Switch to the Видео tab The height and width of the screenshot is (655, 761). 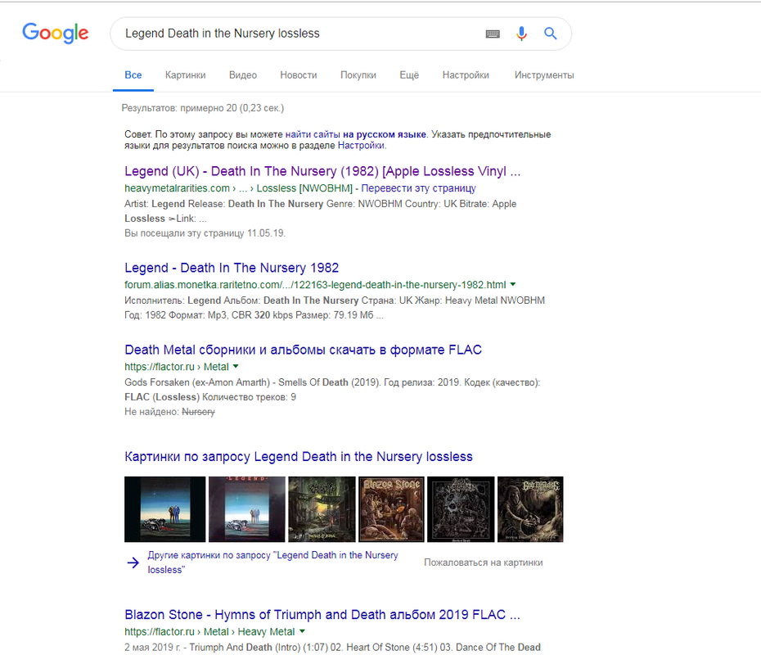coord(243,75)
